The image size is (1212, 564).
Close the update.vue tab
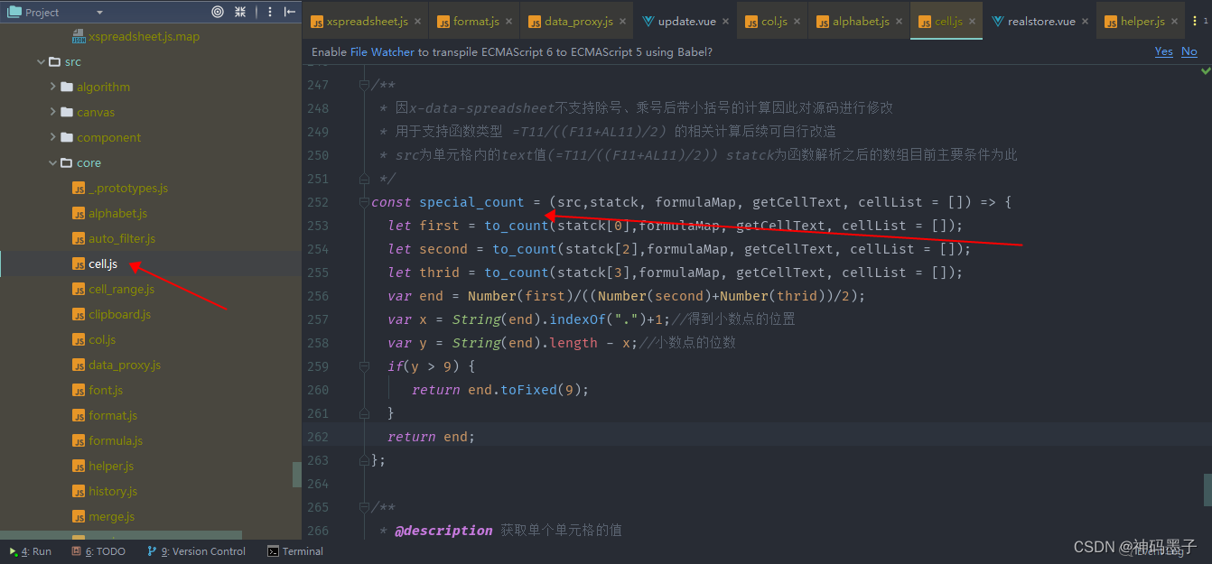(725, 22)
